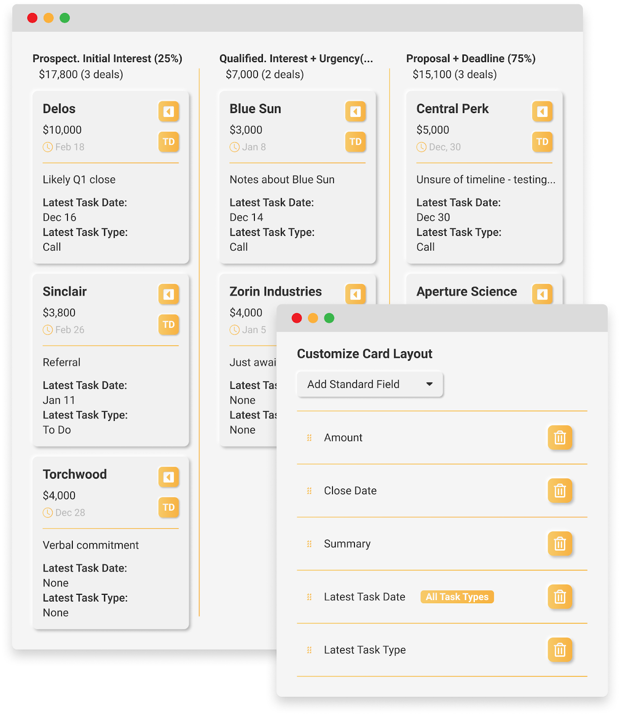Remove Latest Task Date field via trash icon
The width and height of the screenshot is (620, 715).
tap(560, 597)
